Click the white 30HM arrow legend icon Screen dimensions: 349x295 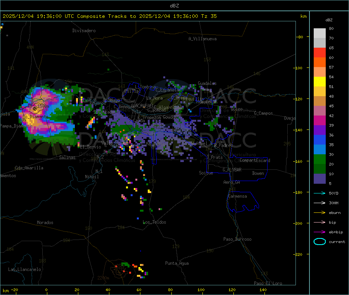tap(320, 203)
